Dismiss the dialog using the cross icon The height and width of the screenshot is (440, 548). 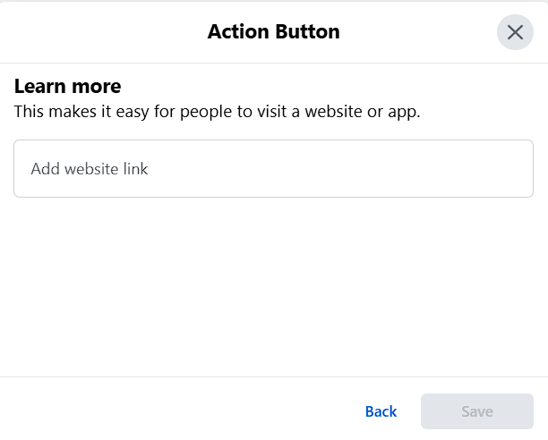pos(515,32)
